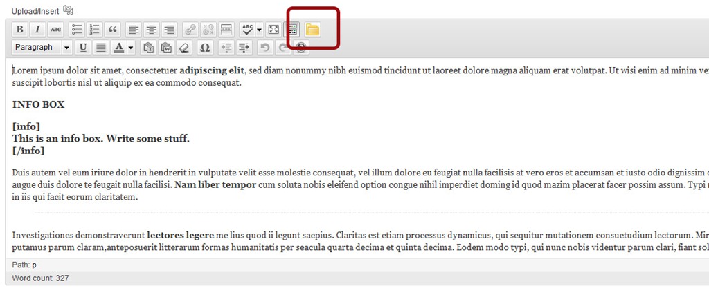Apply full justify alignment

[101, 48]
